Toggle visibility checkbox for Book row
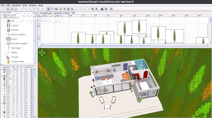The height and width of the screenshot is (118, 212). [x=31, y=74]
